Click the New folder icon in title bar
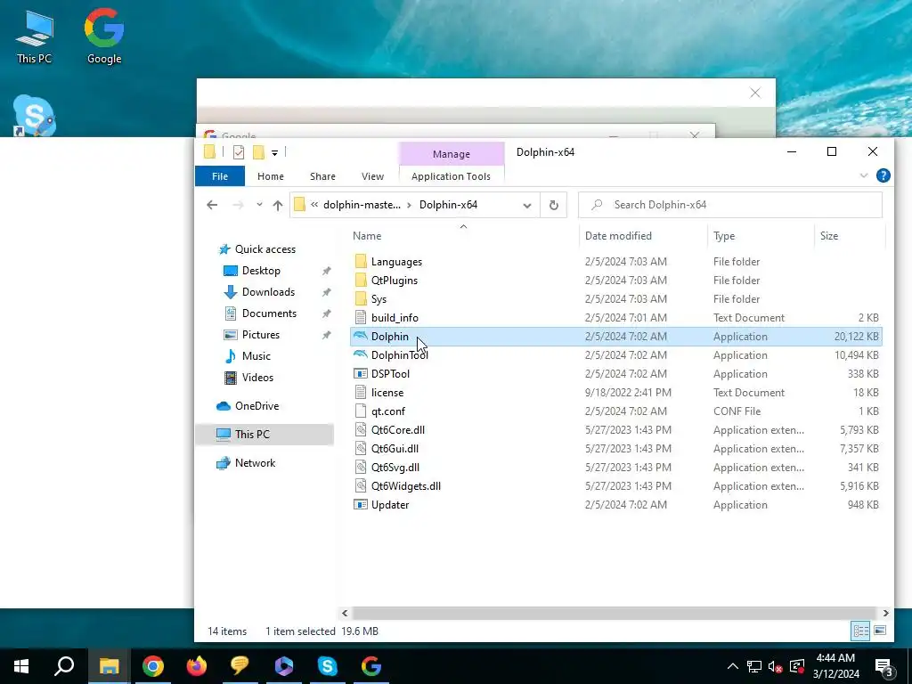912x684 pixels. [259, 152]
